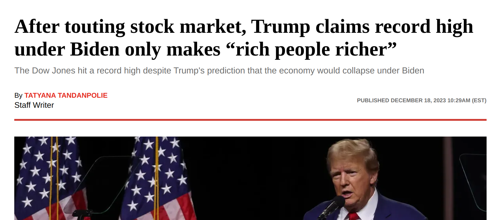Click the red tie in the photo
The width and height of the screenshot is (496, 220).
point(353,216)
